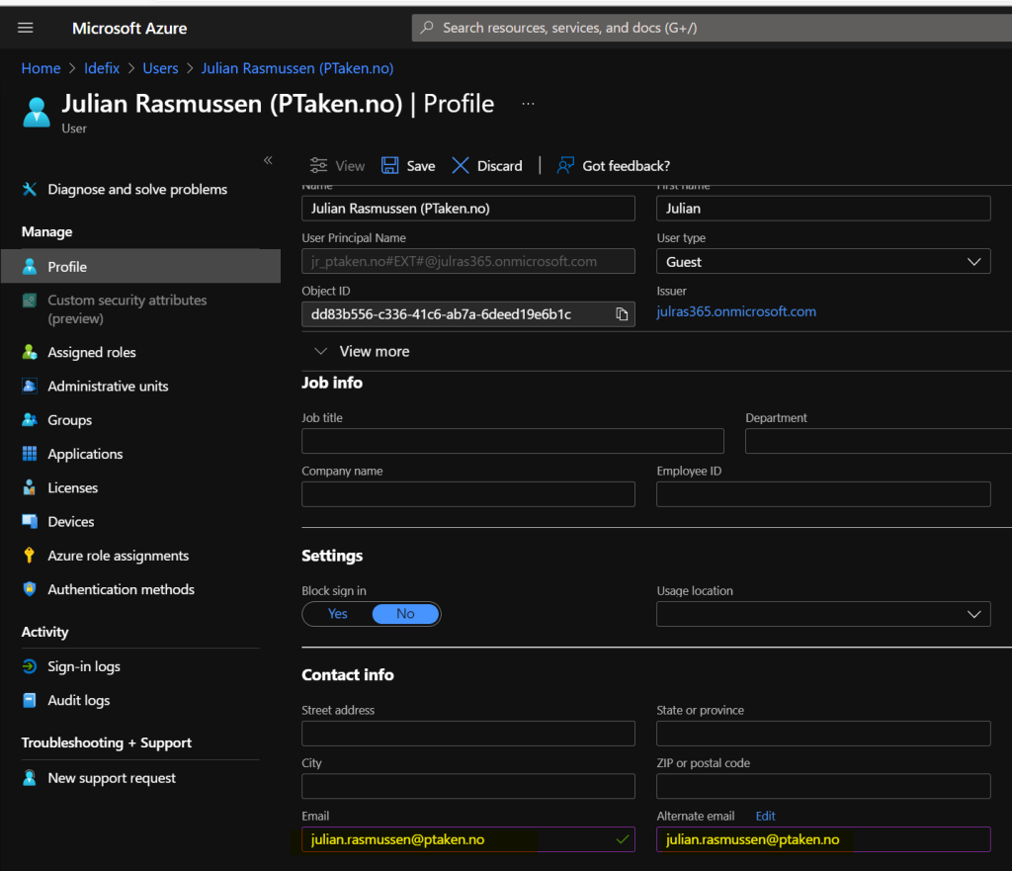Image resolution: width=1012 pixels, height=871 pixels.
Task: Click the Assigned roles icon
Action: pos(29,353)
